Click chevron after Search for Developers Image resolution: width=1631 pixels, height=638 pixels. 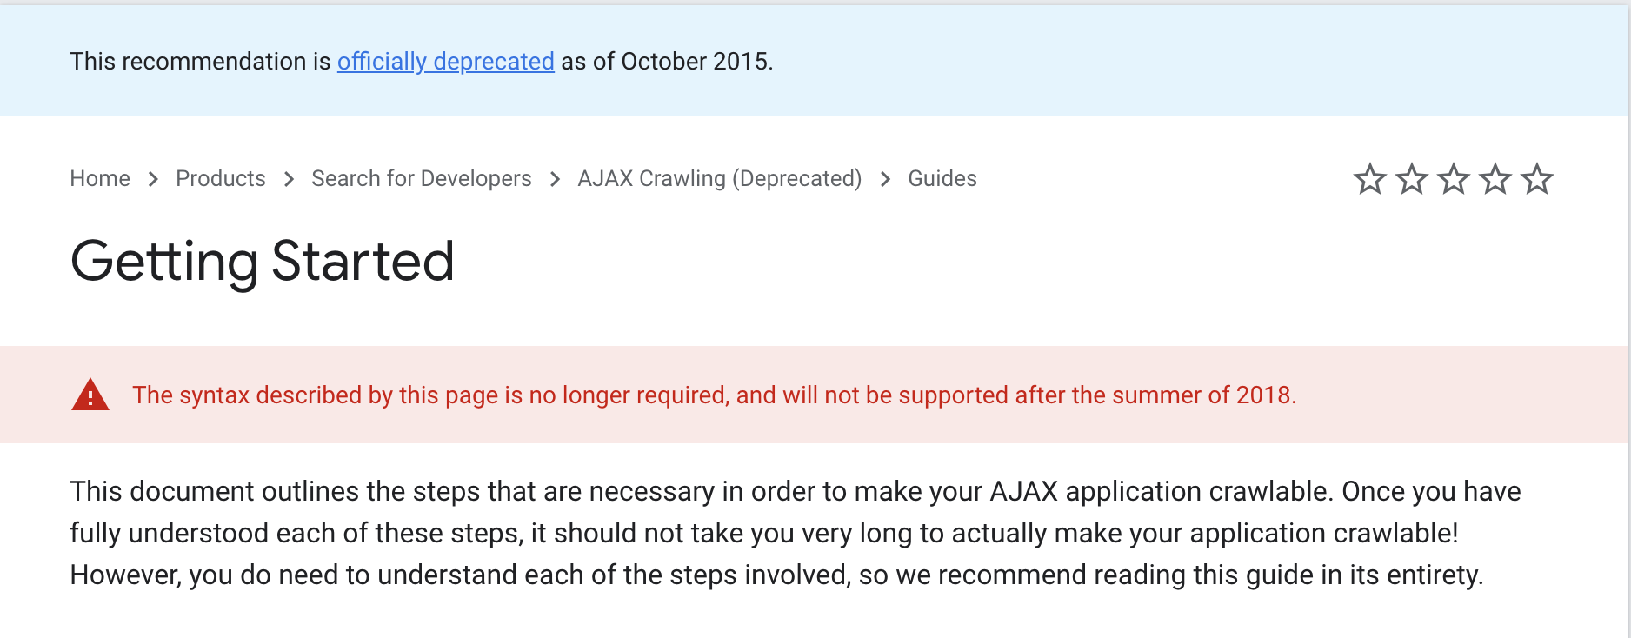[x=555, y=179]
